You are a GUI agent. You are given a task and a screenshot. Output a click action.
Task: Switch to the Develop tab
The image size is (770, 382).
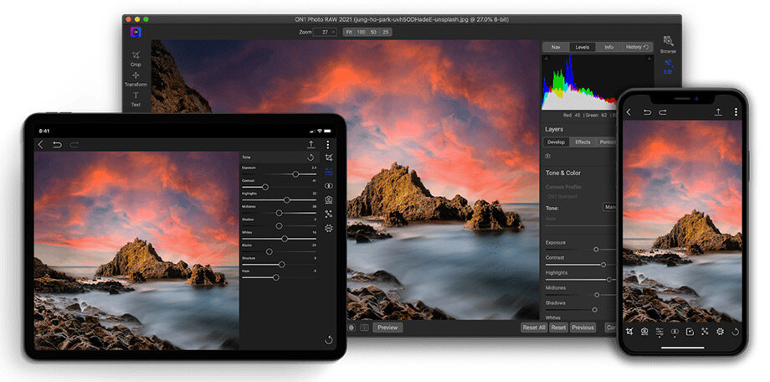click(557, 142)
